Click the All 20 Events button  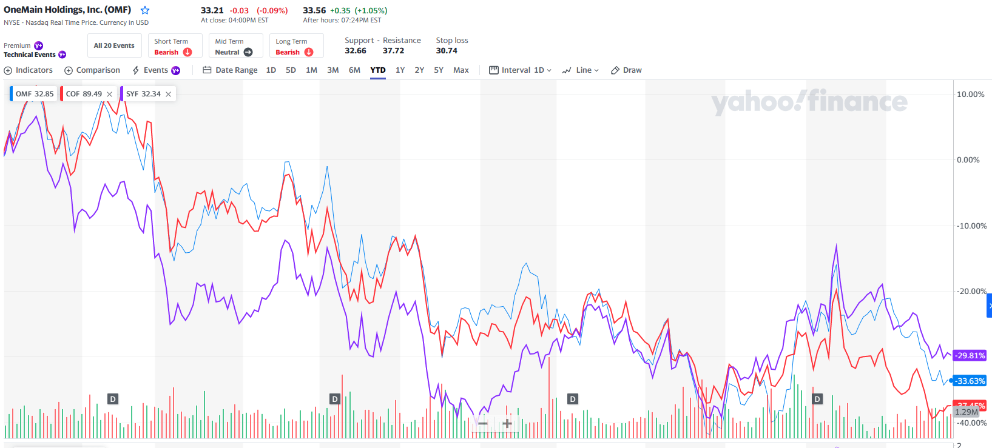(114, 45)
